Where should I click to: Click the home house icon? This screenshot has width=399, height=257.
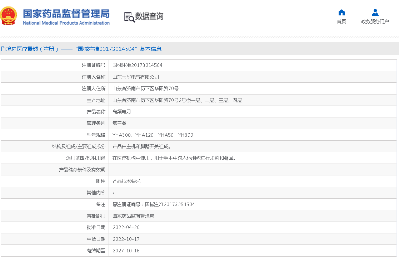pyautogui.click(x=341, y=13)
